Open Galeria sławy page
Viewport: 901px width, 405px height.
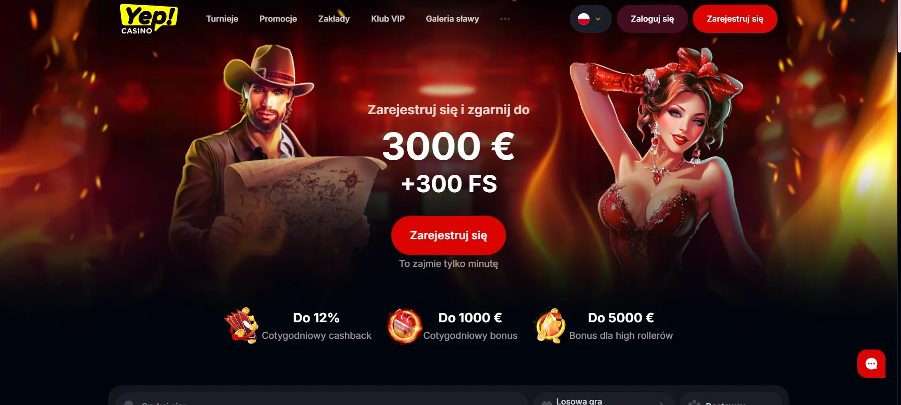coord(452,19)
